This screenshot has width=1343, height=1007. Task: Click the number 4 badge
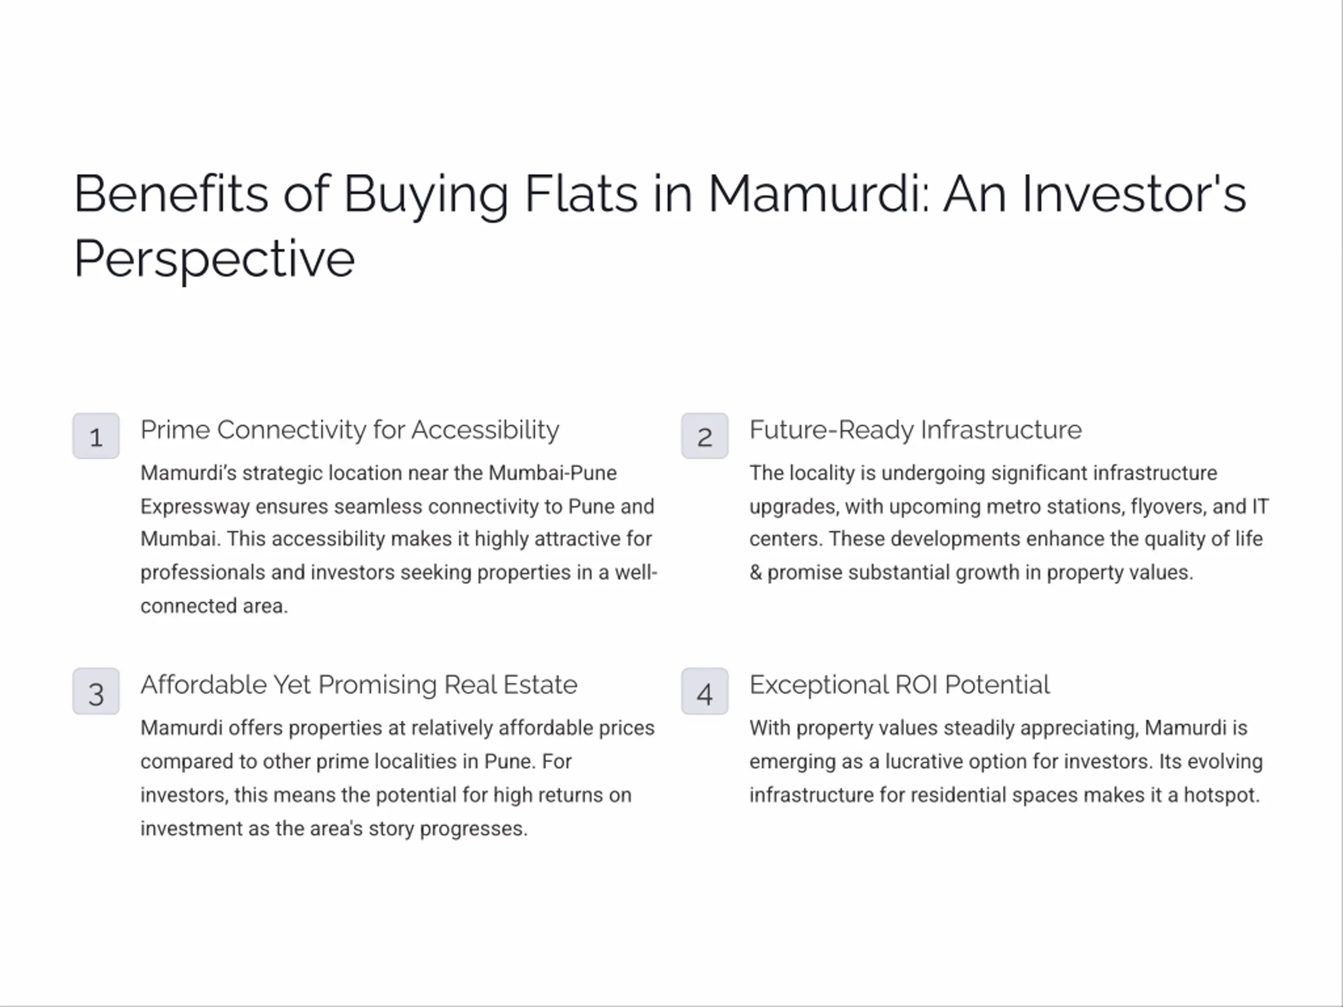click(704, 691)
